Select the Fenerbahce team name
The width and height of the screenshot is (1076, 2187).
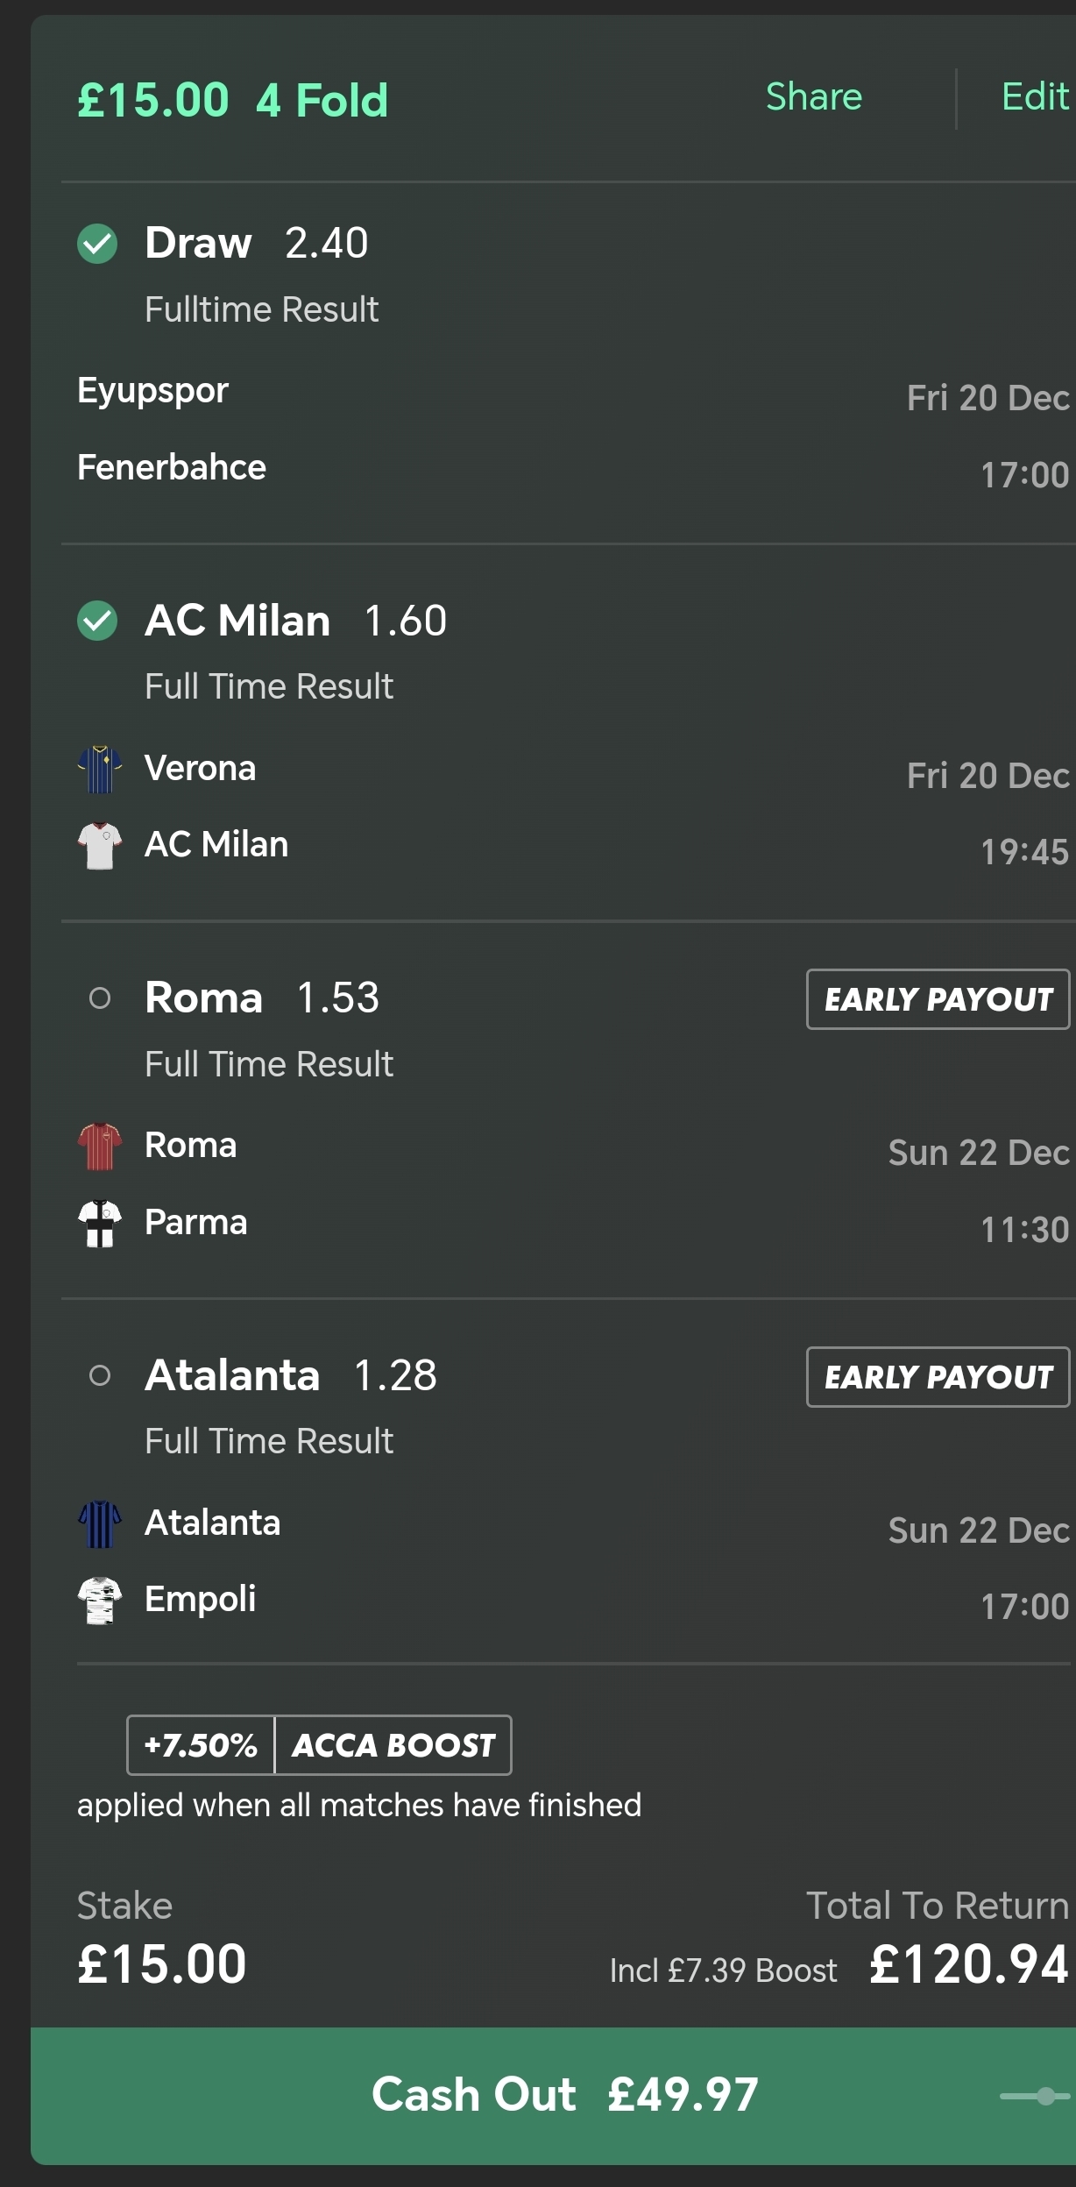point(172,467)
